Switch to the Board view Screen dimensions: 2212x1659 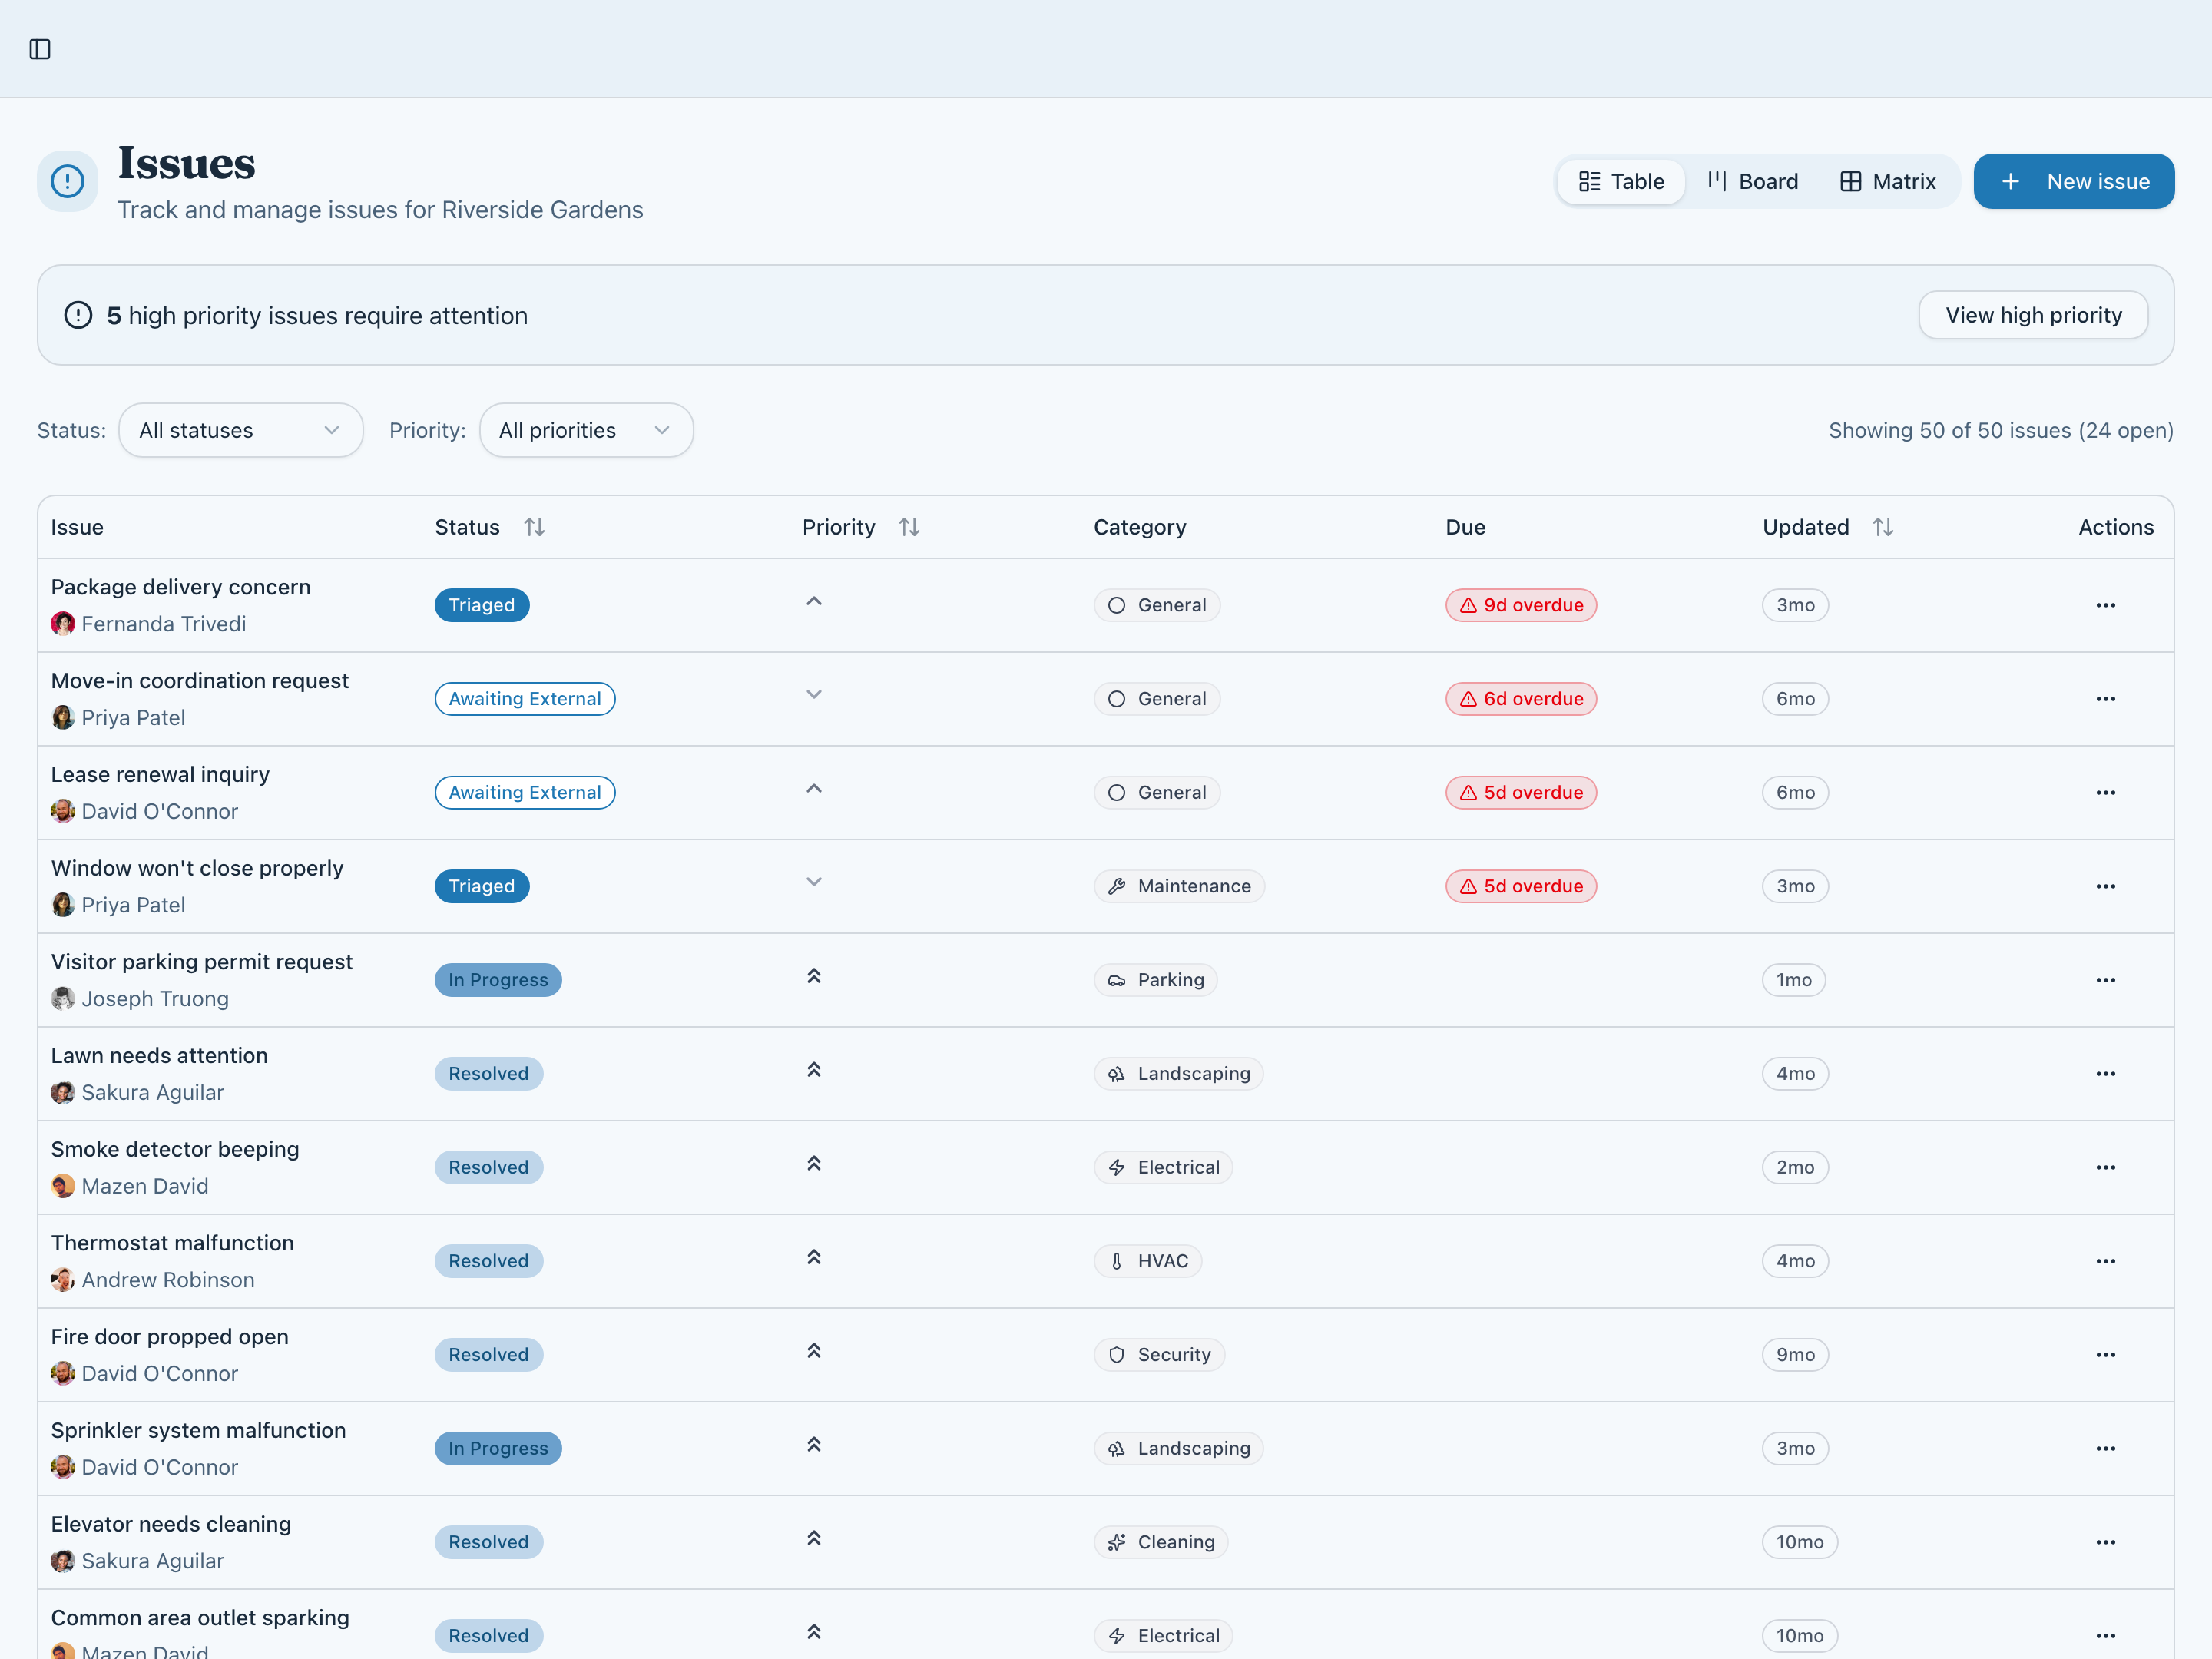(x=1752, y=181)
